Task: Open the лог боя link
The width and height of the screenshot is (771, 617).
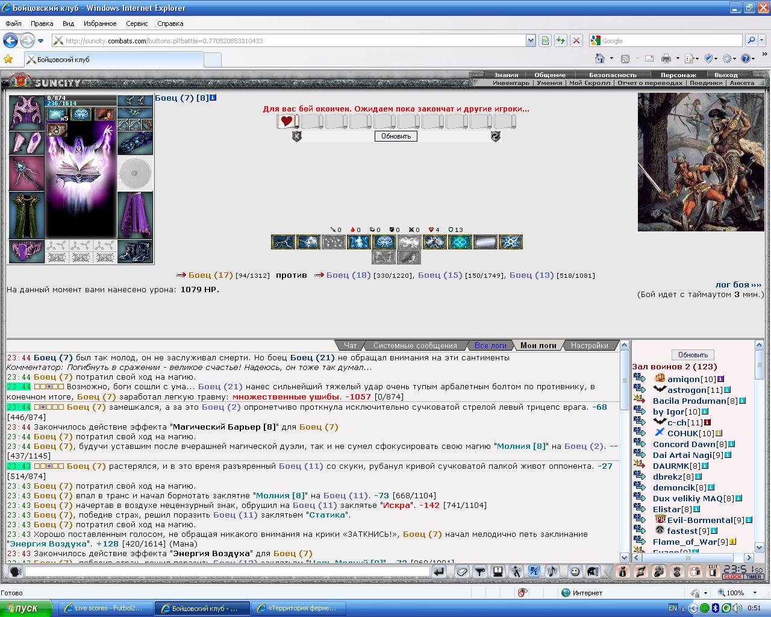Action: click(738, 284)
